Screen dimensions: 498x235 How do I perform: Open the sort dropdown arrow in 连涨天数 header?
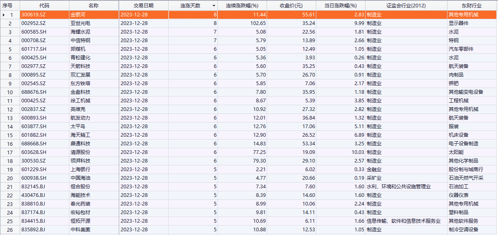pos(213,6)
